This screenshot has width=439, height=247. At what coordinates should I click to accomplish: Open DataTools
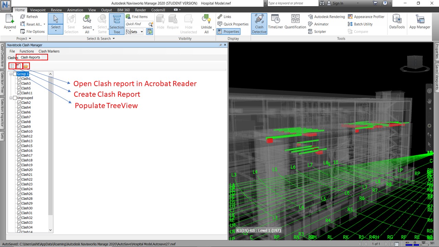(397, 22)
